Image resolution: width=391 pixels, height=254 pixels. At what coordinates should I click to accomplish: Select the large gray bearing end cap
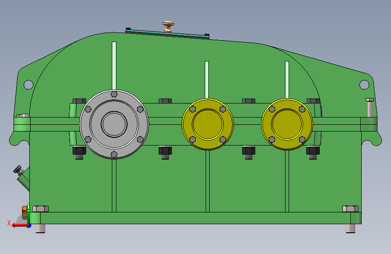[x=114, y=124]
